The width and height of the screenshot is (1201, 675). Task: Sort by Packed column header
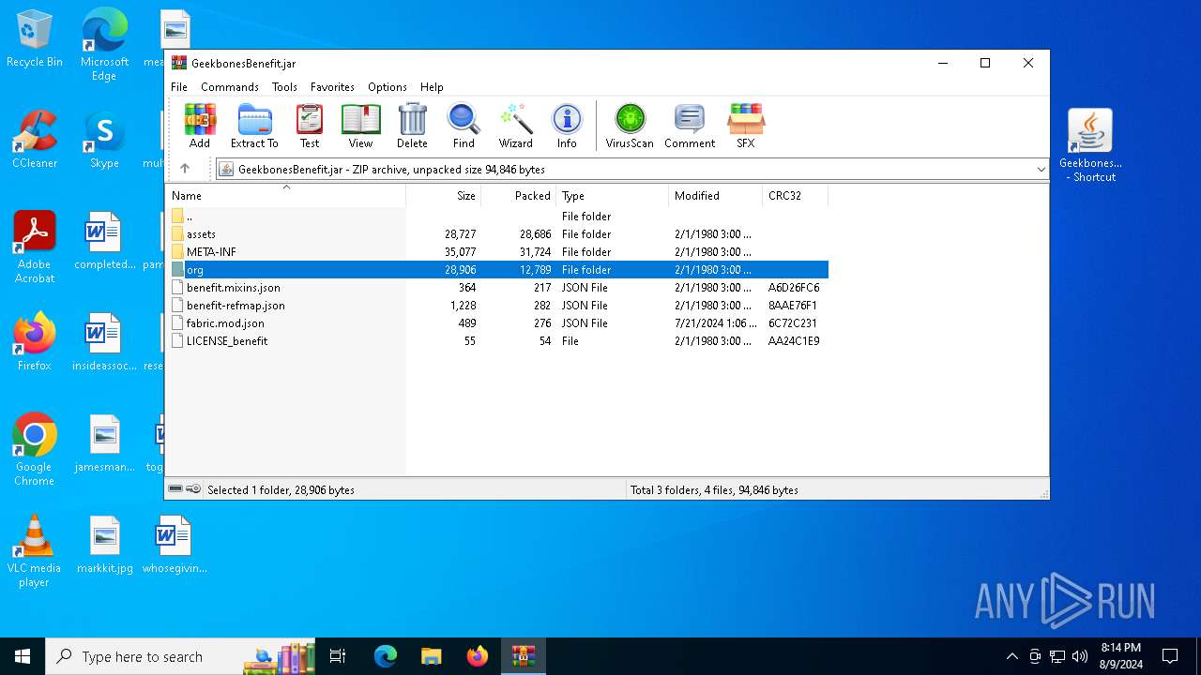pos(518,196)
